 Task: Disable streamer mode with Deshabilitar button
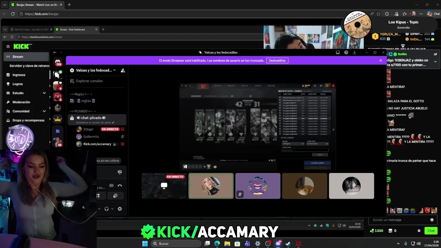coord(277,60)
